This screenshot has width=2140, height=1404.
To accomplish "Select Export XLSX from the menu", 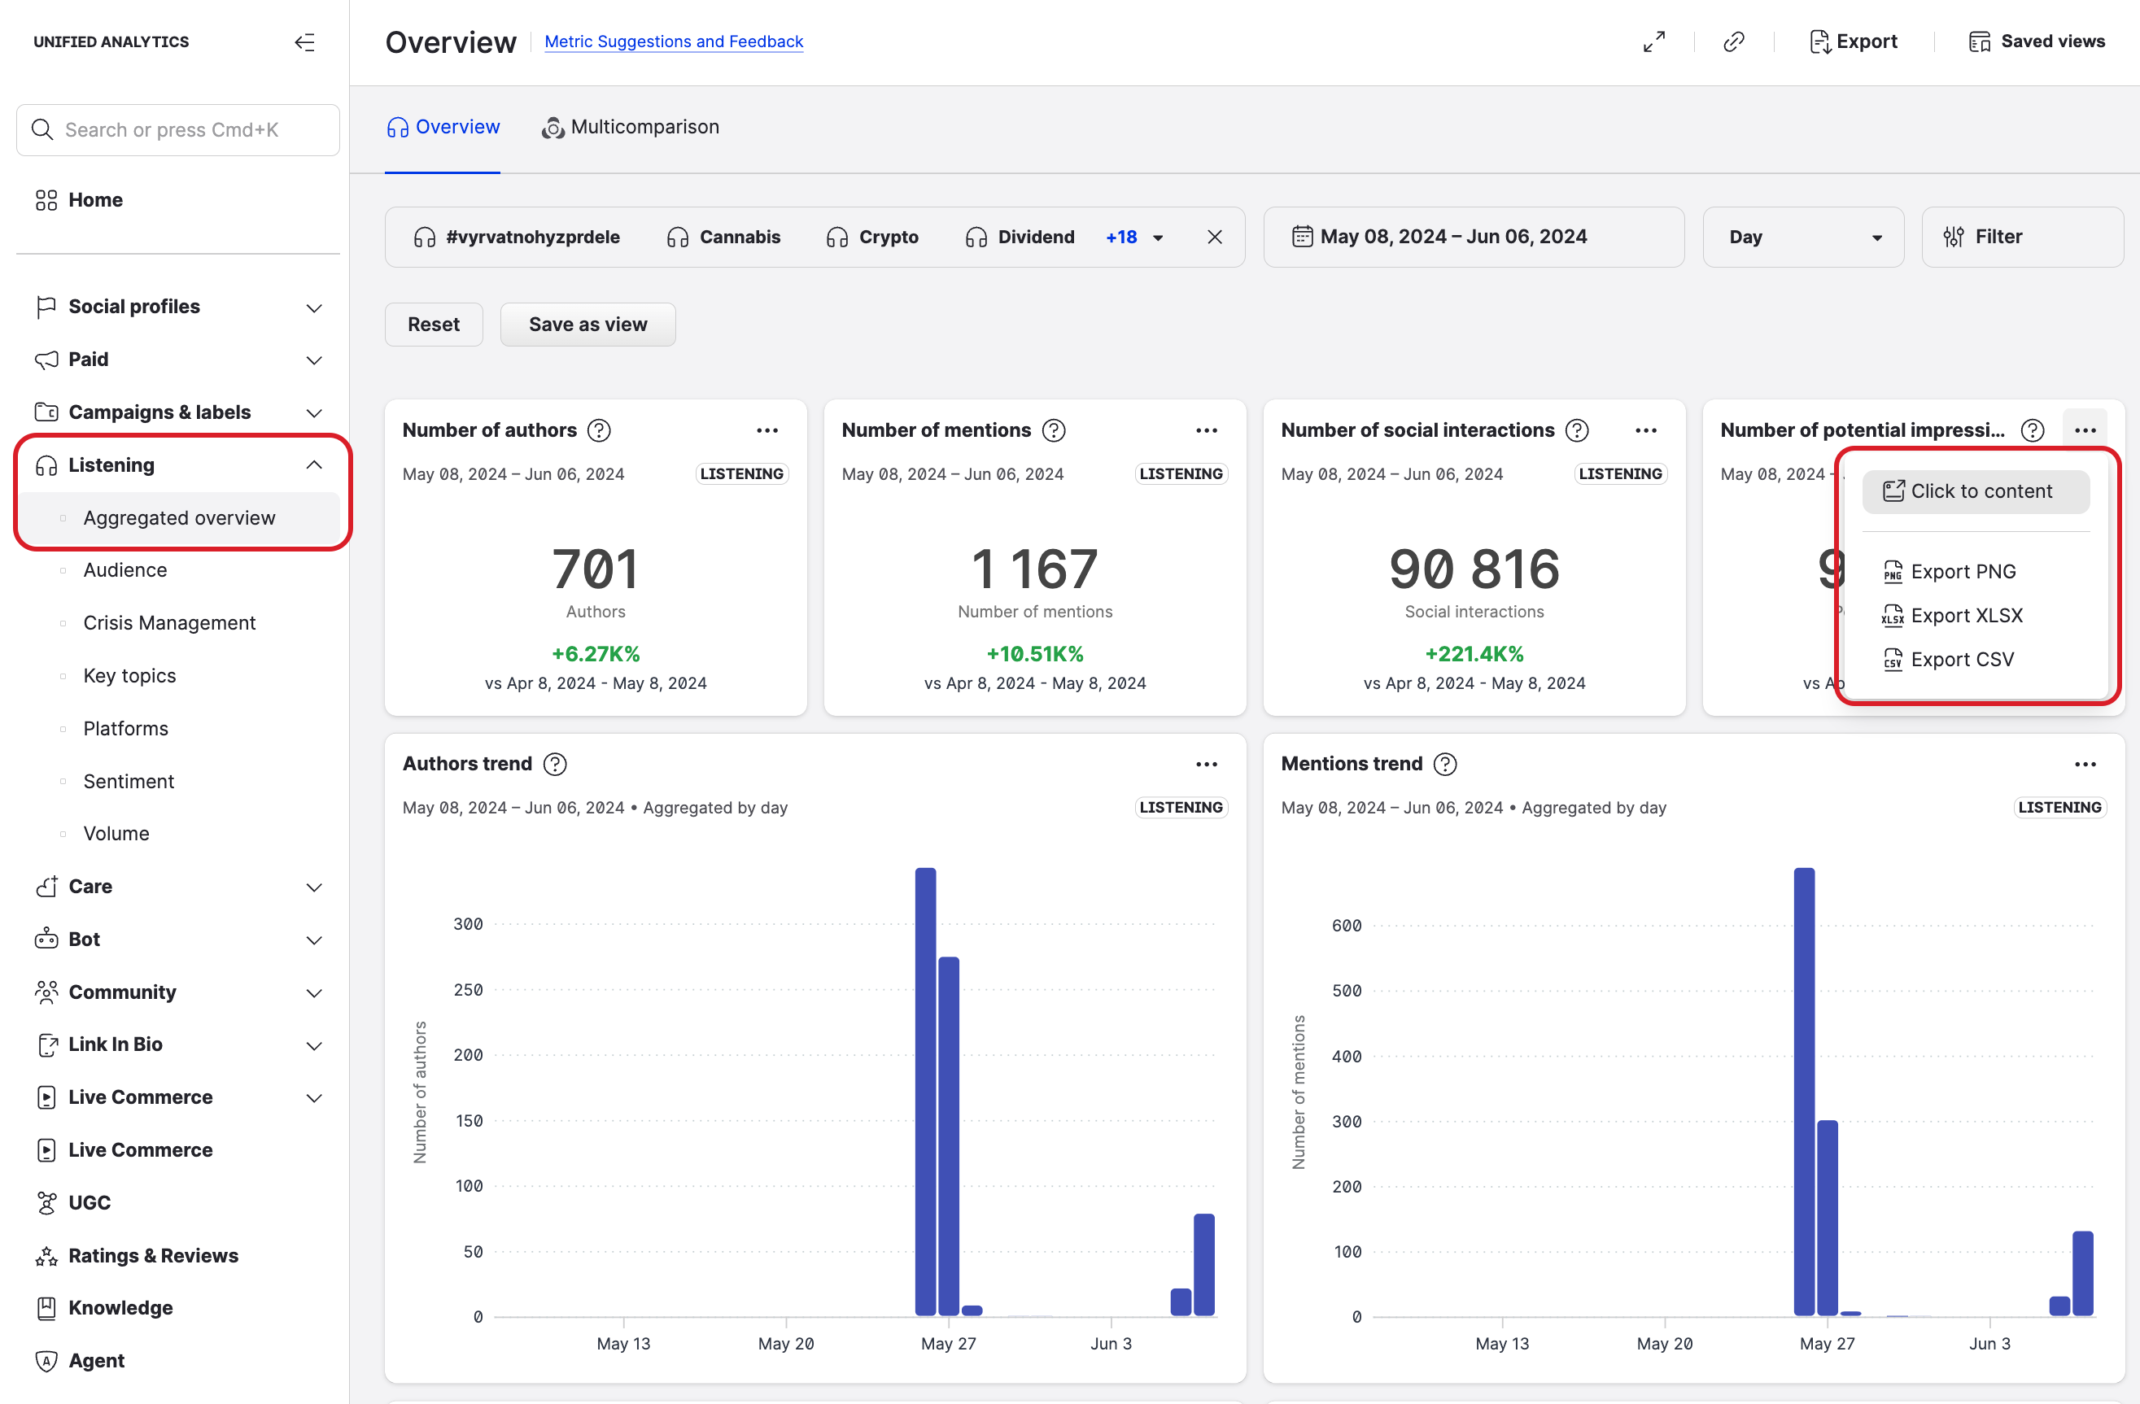I will click(x=1966, y=616).
